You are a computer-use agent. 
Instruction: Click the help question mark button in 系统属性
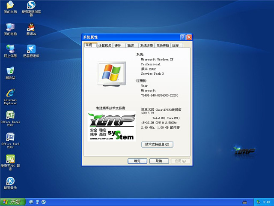click(x=183, y=37)
